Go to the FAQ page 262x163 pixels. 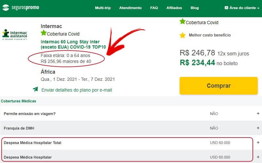click(154, 8)
